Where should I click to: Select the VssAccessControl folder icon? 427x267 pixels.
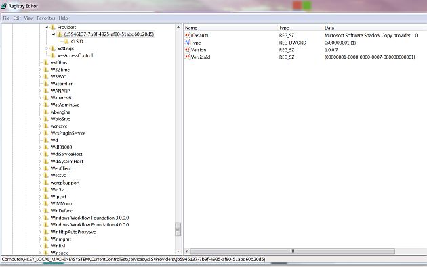pyautogui.click(x=53, y=55)
